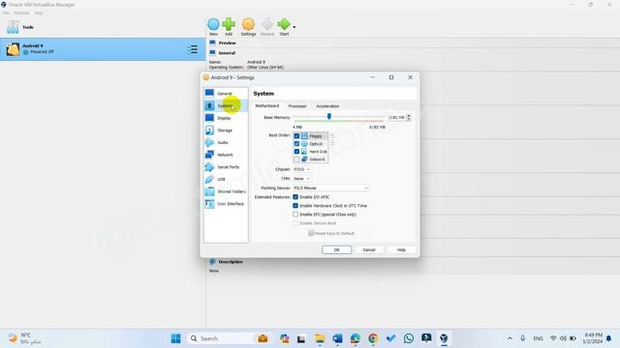
Task: Open Chrome from the taskbar
Action: point(372,338)
